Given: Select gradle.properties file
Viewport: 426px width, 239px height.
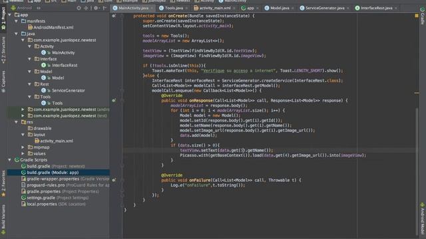Looking at the screenshot, I should 60,191.
